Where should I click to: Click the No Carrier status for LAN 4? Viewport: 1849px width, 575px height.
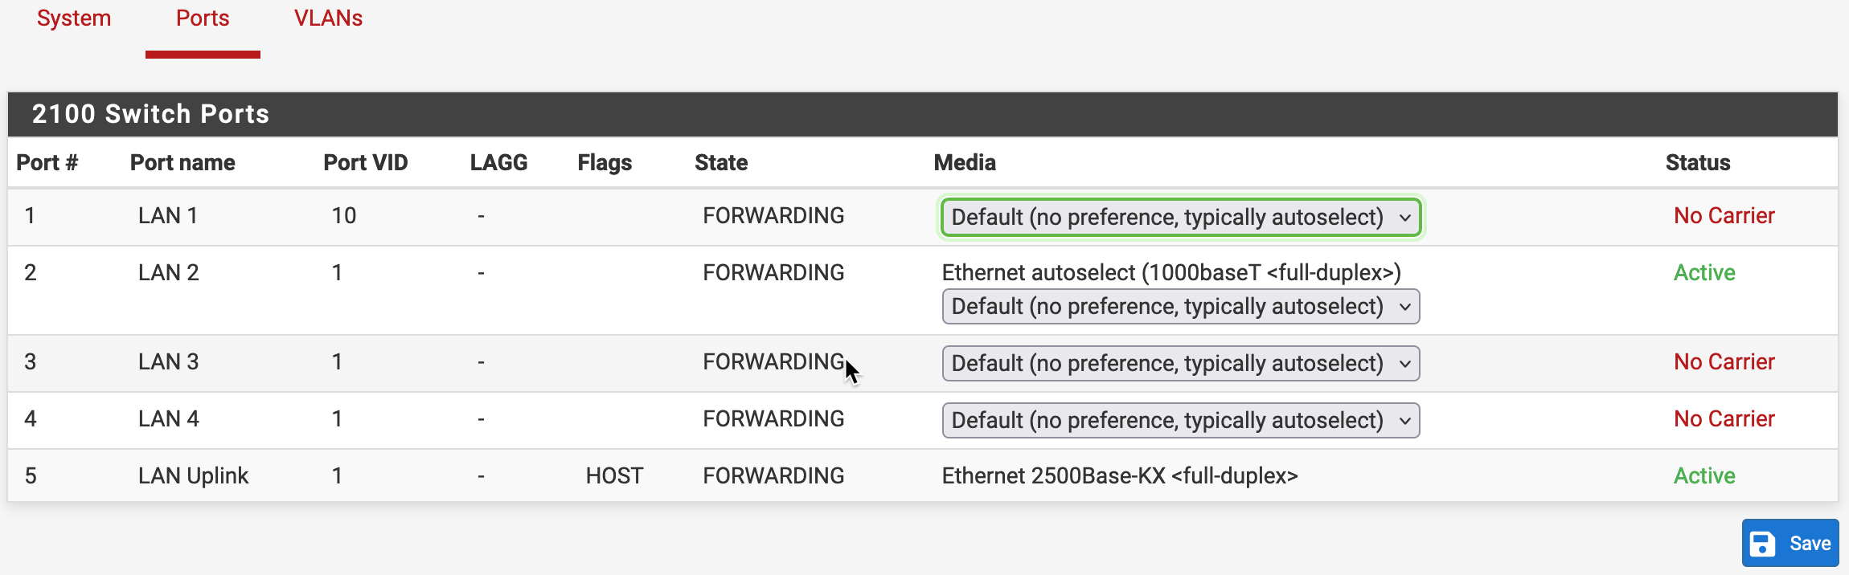1724,418
